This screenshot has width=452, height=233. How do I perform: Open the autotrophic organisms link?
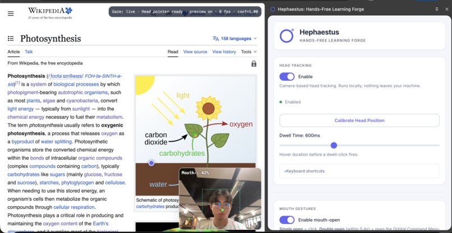[83, 92]
